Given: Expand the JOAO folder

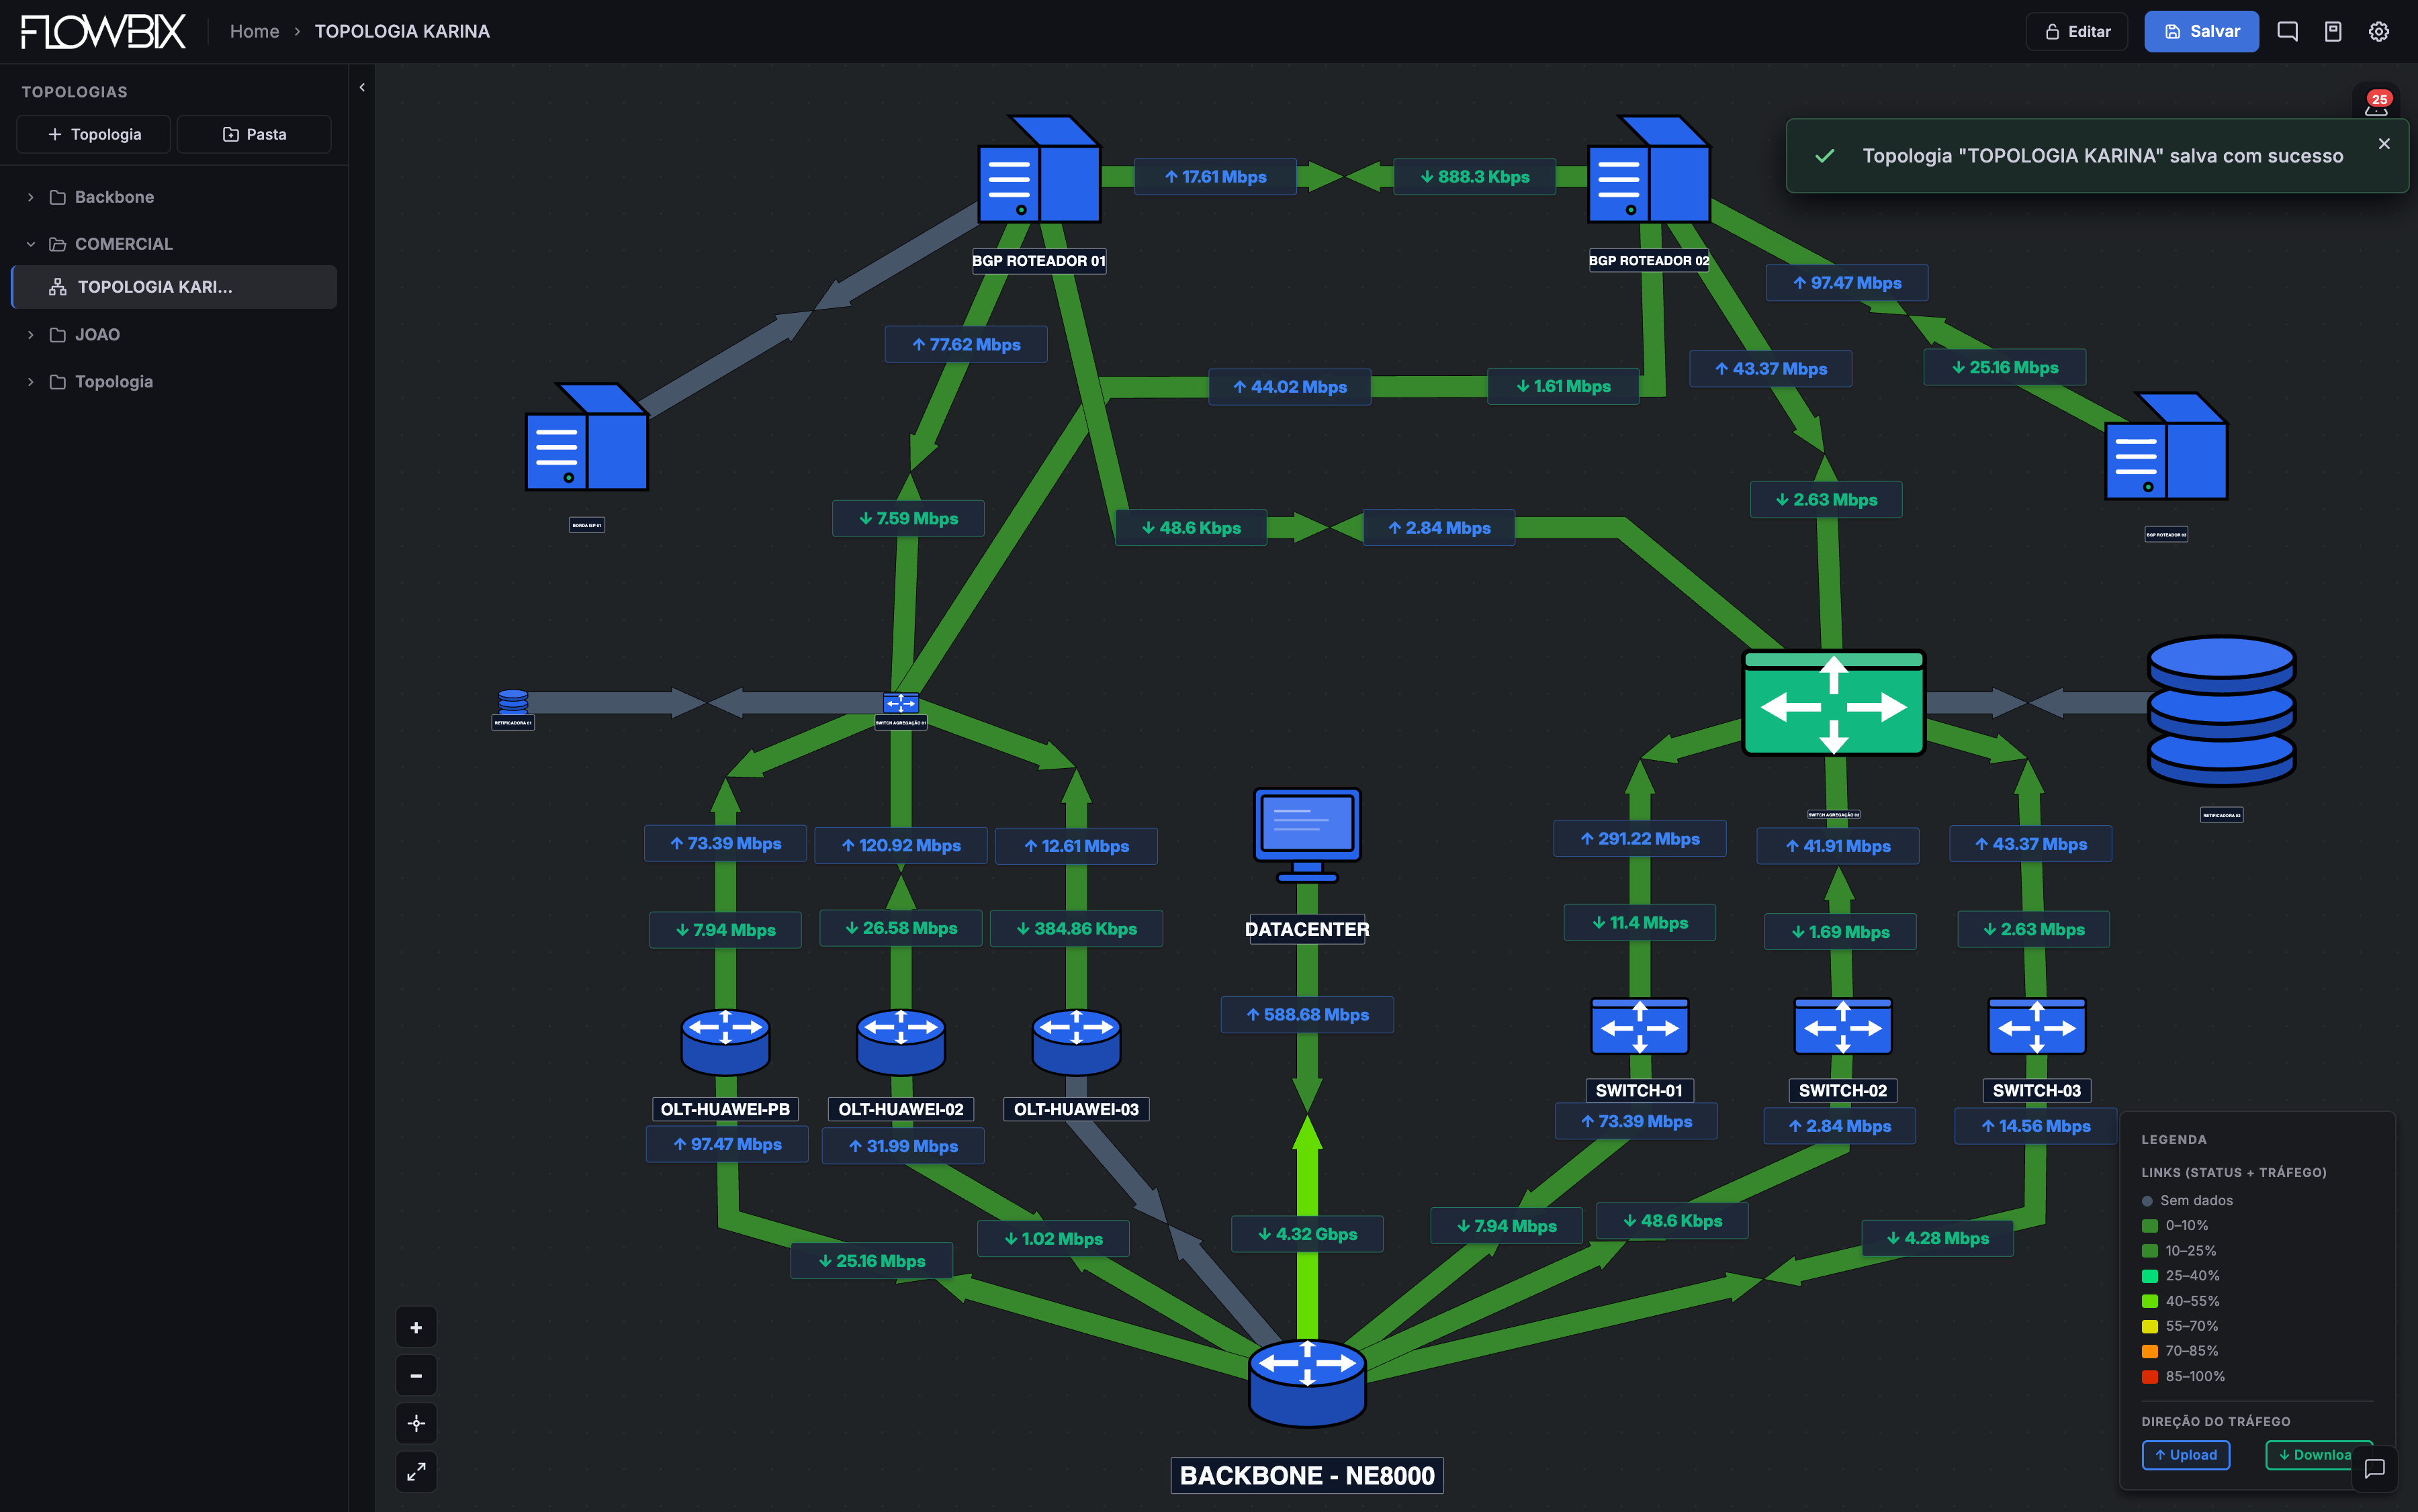Looking at the screenshot, I should 30,335.
